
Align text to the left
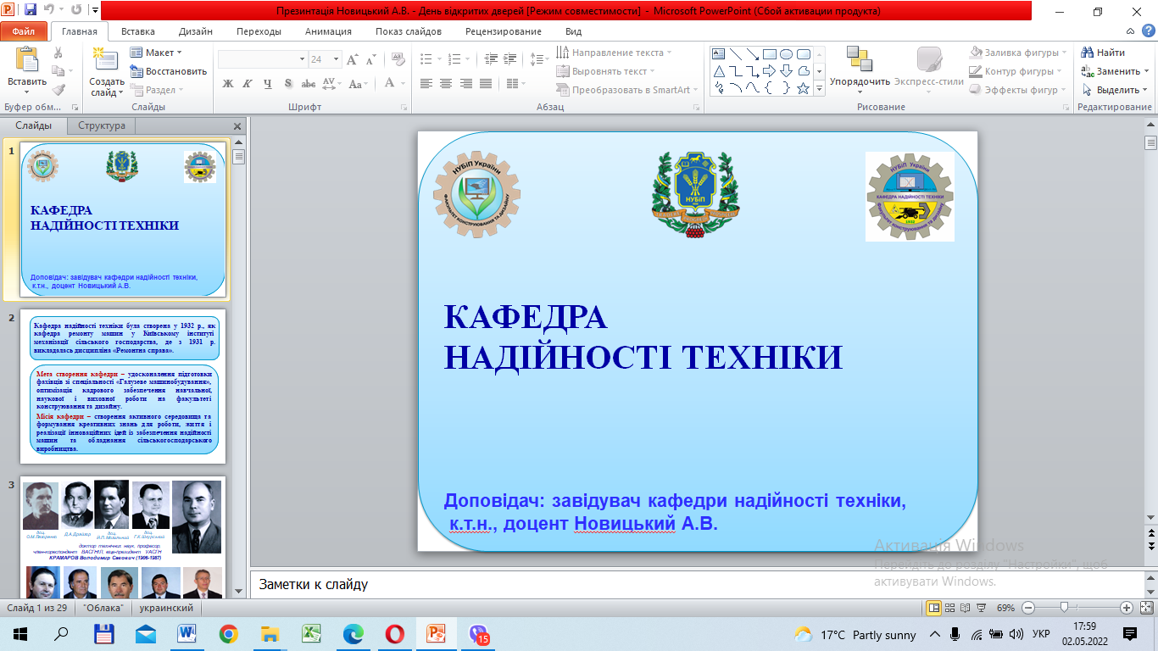coord(426,83)
